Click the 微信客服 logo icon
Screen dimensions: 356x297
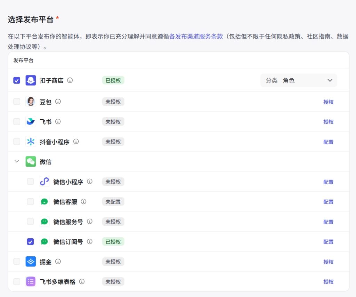point(44,202)
